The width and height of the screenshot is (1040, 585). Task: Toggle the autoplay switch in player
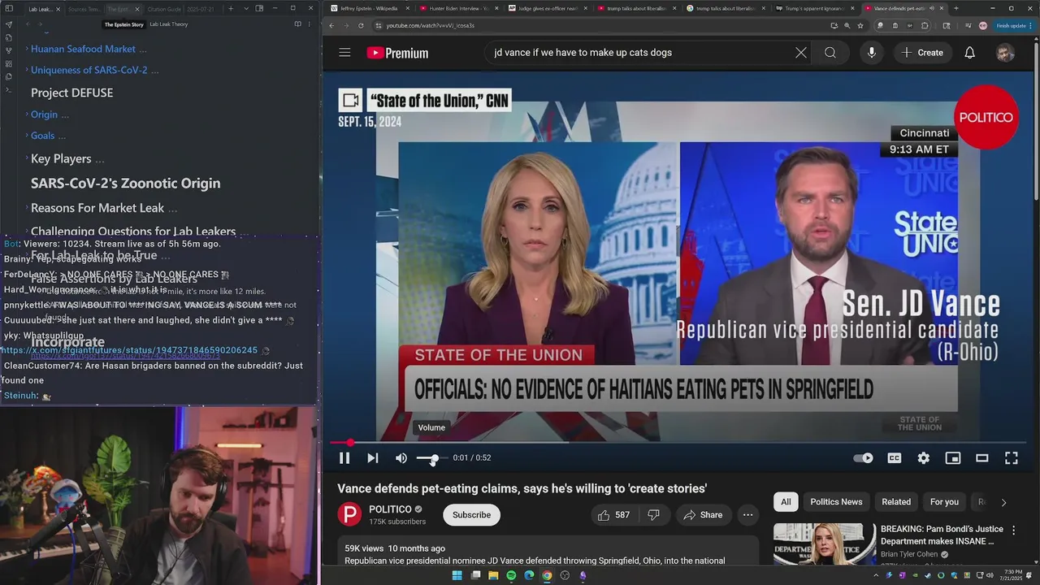coord(863,458)
